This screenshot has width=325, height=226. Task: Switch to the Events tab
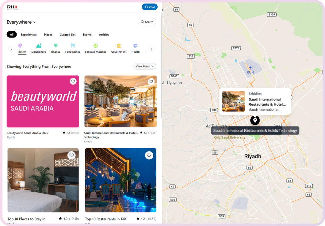click(87, 35)
